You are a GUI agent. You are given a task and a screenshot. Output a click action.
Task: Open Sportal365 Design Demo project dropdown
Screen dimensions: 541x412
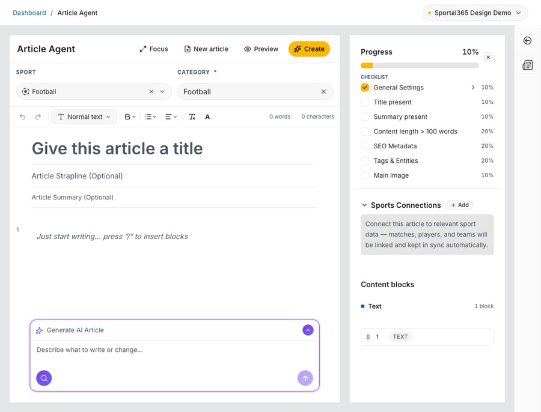click(x=475, y=13)
